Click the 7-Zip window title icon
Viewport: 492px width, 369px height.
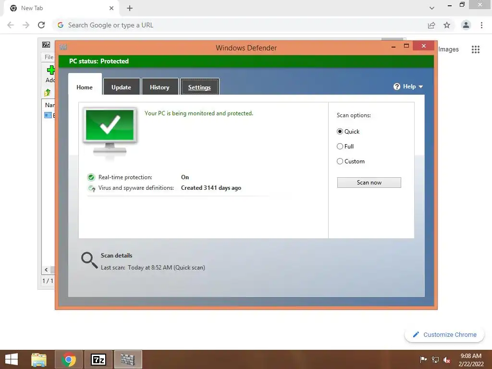tap(46, 45)
